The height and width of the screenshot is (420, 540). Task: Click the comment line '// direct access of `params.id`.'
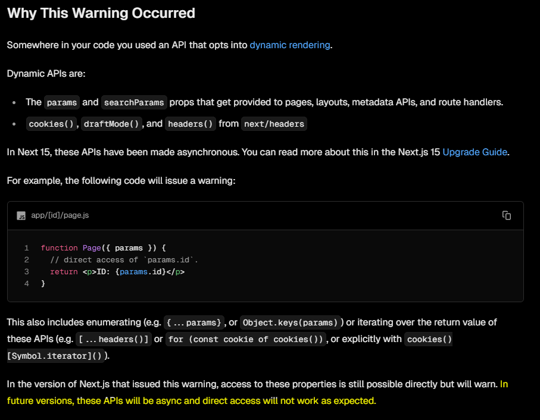tap(124, 260)
